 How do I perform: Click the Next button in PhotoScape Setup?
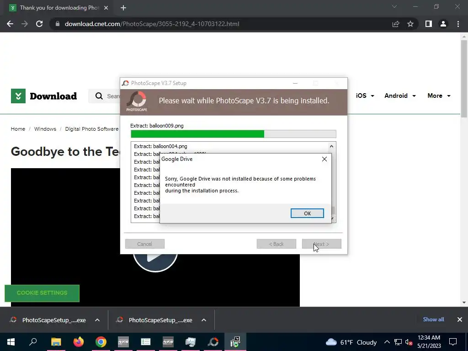pos(321,244)
